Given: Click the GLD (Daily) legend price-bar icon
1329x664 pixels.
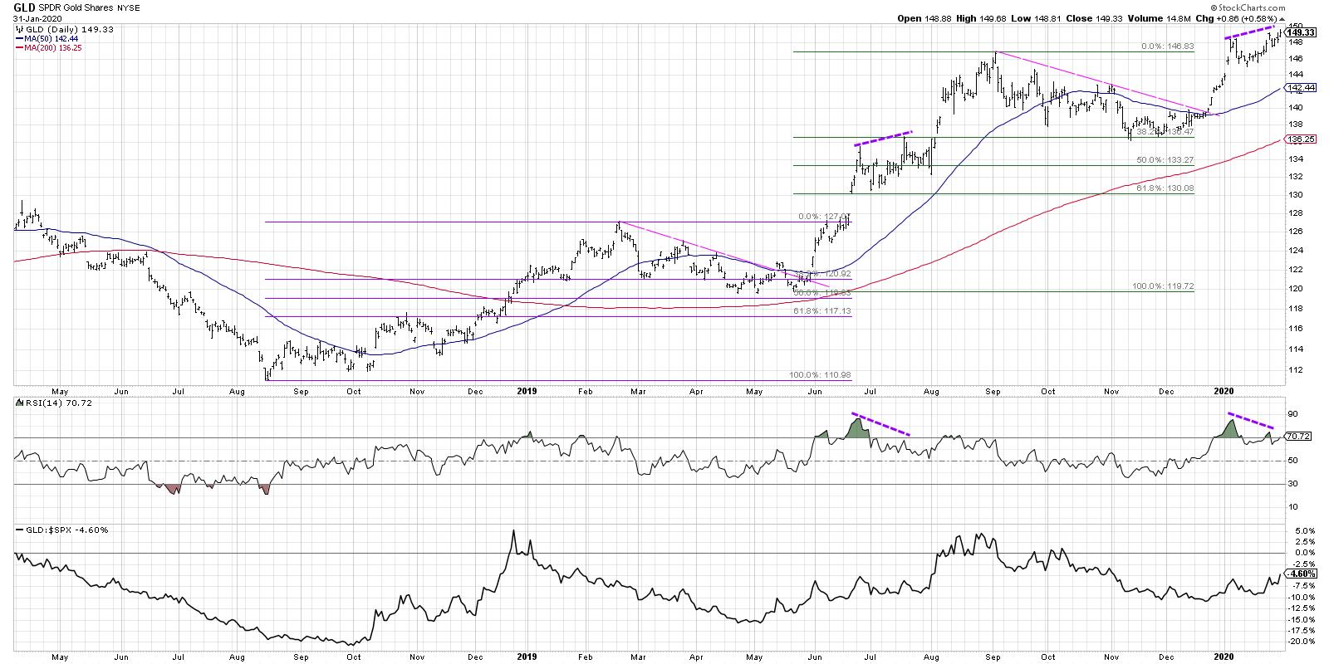Looking at the screenshot, I should click(18, 29).
